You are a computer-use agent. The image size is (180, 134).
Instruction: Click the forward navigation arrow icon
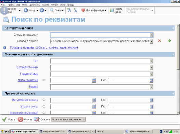coord(42,10)
